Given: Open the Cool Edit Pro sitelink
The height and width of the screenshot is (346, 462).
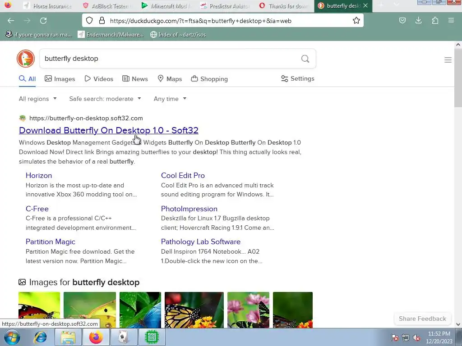Looking at the screenshot, I should pyautogui.click(x=183, y=175).
